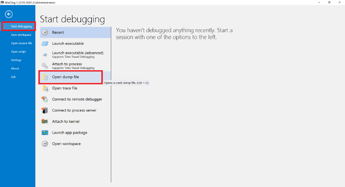The width and height of the screenshot is (345, 187).
Task: Select the Attach to process label
Action: 67,64
